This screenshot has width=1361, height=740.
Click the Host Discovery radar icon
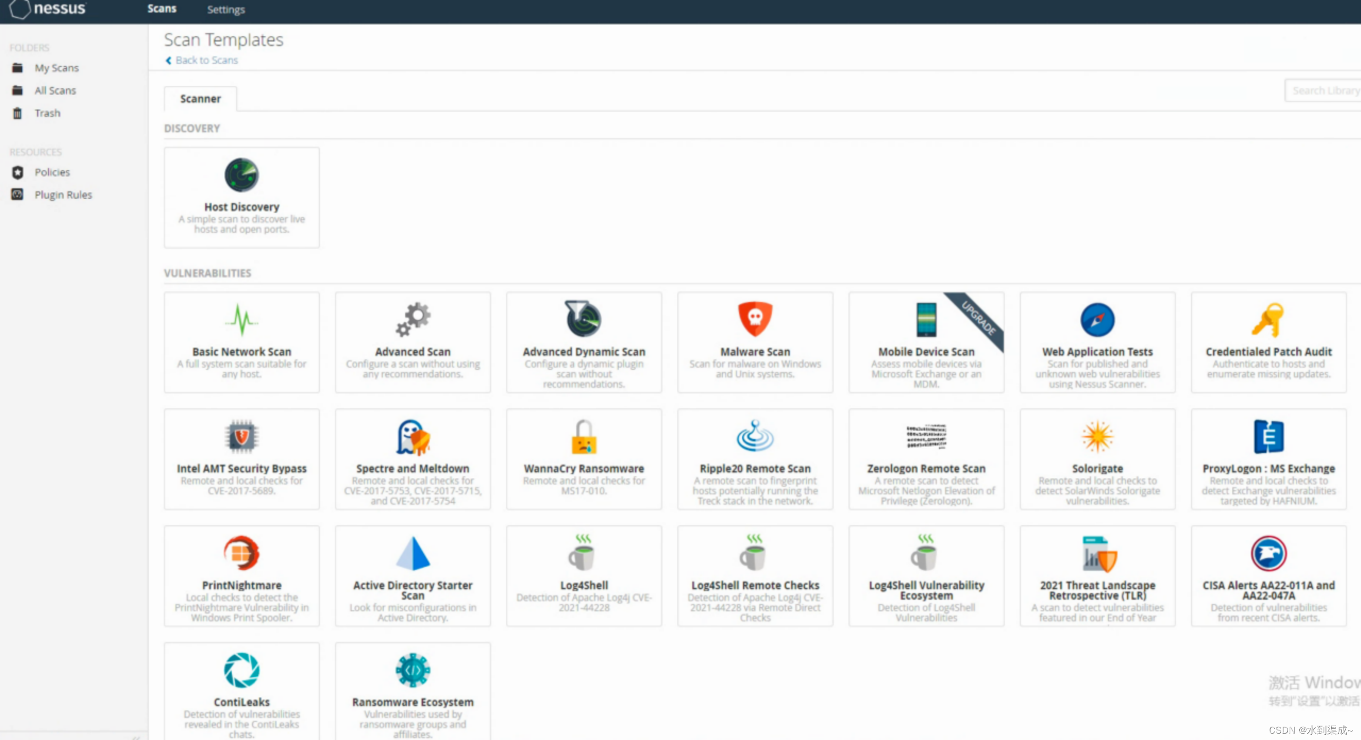[241, 175]
